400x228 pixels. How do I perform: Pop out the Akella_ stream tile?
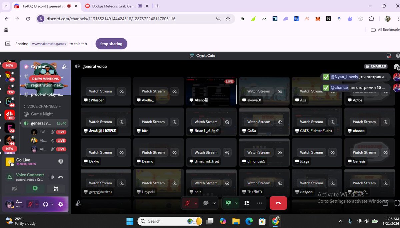175,91
